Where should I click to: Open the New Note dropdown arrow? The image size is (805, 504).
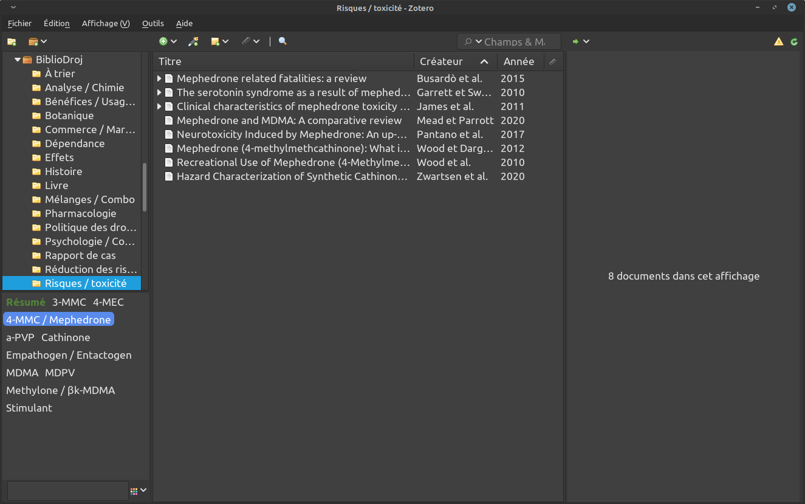pyautogui.click(x=225, y=41)
